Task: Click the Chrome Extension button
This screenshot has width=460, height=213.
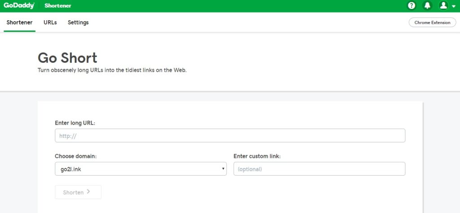Action: tap(432, 22)
